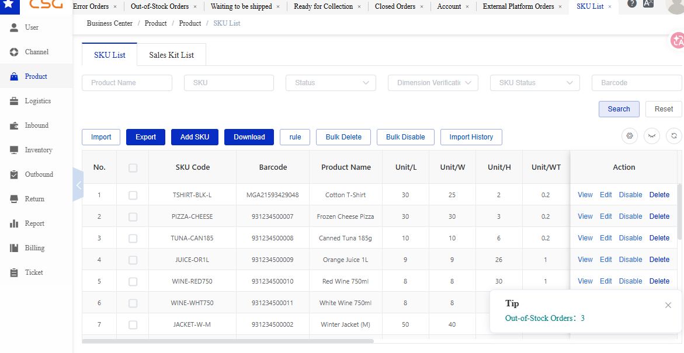Select the SKU List sub-tab
Image resolution: width=684 pixels, height=353 pixels.
click(x=109, y=55)
